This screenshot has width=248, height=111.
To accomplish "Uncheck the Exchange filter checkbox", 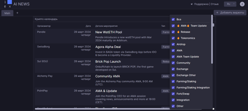I will tap(173, 69).
